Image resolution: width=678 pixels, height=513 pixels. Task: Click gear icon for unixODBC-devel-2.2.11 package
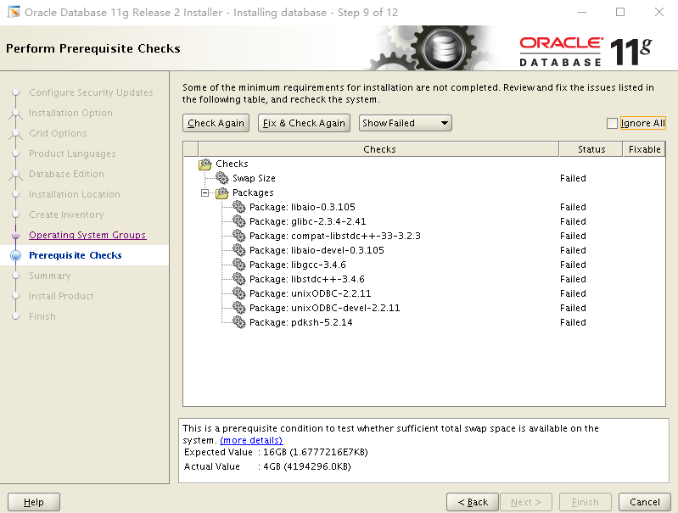(238, 308)
